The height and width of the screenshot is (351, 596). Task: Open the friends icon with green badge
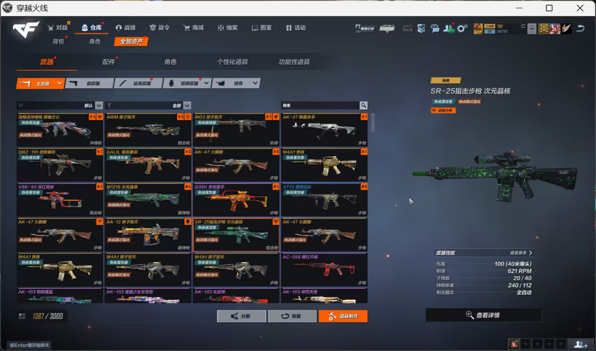coord(449,29)
